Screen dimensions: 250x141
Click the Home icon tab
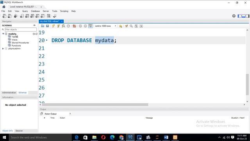coord(4,7)
